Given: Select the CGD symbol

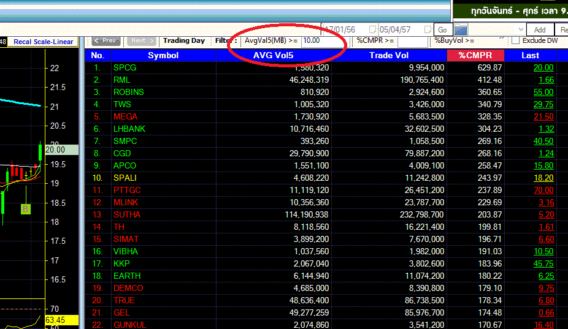Looking at the screenshot, I should (x=122, y=153).
